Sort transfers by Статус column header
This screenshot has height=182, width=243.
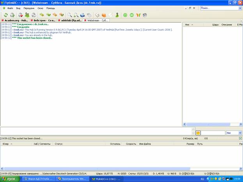[79, 144]
